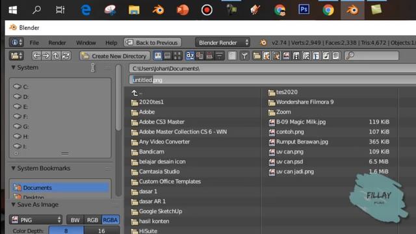Image resolution: width=416 pixels, height=234 pixels.
Task: Toggle the movie files filter
Action: point(296,56)
